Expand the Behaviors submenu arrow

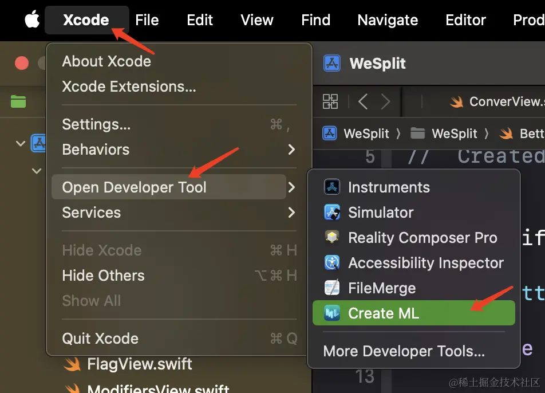pos(291,150)
